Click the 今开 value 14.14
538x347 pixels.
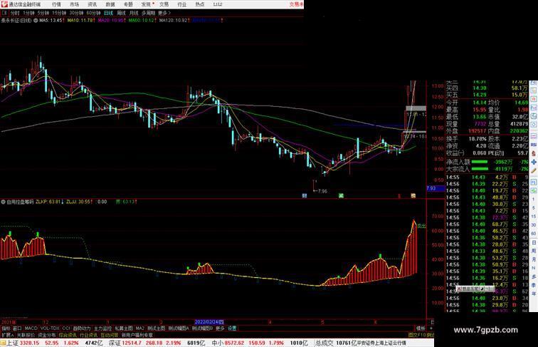point(480,103)
